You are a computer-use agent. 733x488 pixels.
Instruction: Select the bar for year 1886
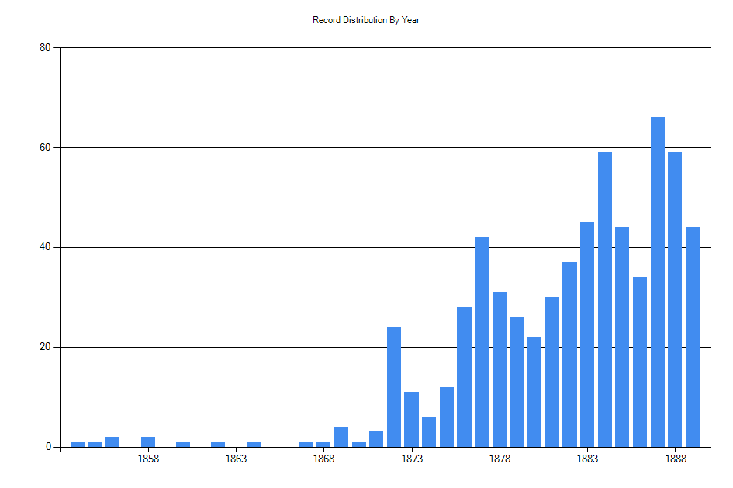coord(640,362)
